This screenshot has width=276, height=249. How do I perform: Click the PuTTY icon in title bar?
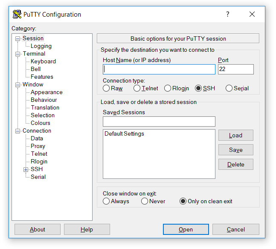[17, 14]
